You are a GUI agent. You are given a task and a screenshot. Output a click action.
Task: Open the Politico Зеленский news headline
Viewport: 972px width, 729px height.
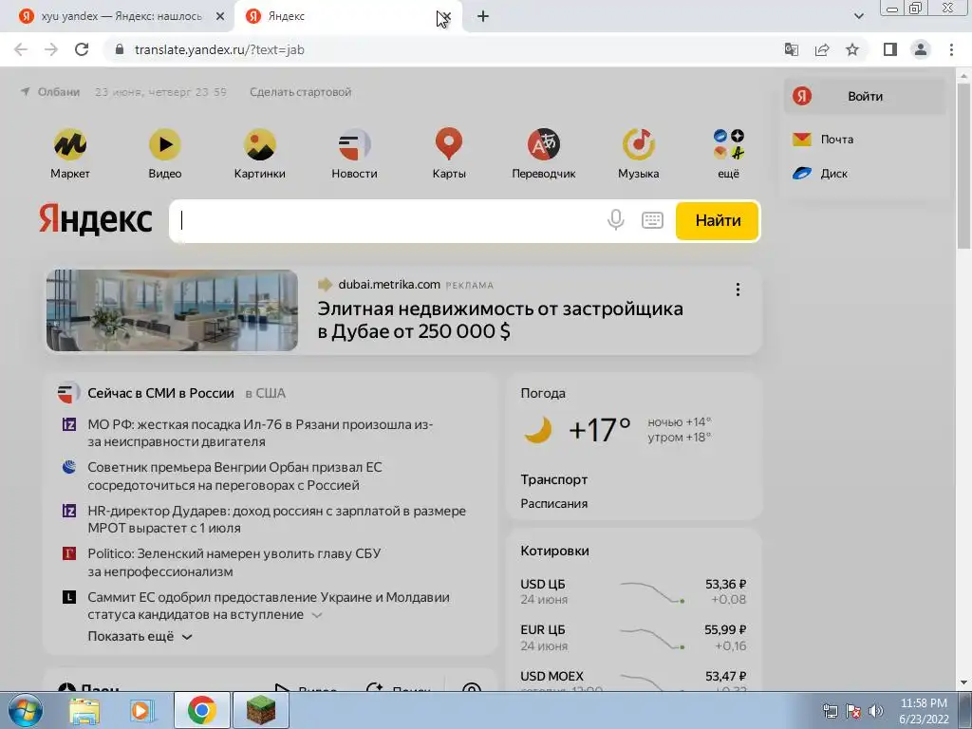(234, 562)
